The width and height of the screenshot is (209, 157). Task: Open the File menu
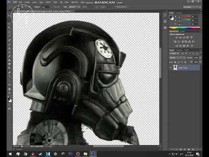click(15, 2)
